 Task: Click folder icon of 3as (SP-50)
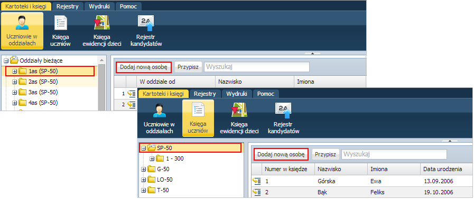(x=23, y=92)
